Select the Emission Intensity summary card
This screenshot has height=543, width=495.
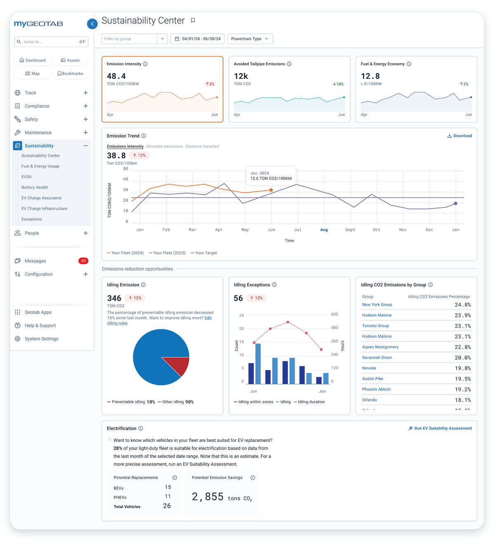[x=163, y=89]
